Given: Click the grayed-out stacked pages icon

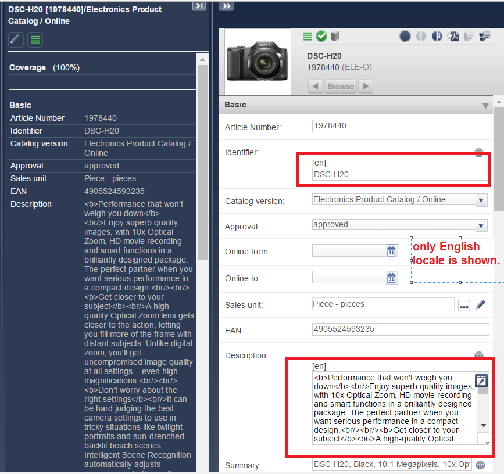Looking at the screenshot, I should (469, 36).
